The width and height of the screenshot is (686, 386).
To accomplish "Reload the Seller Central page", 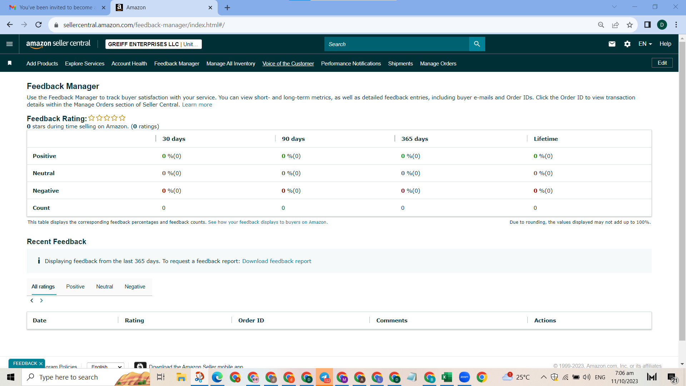I will [x=39, y=25].
